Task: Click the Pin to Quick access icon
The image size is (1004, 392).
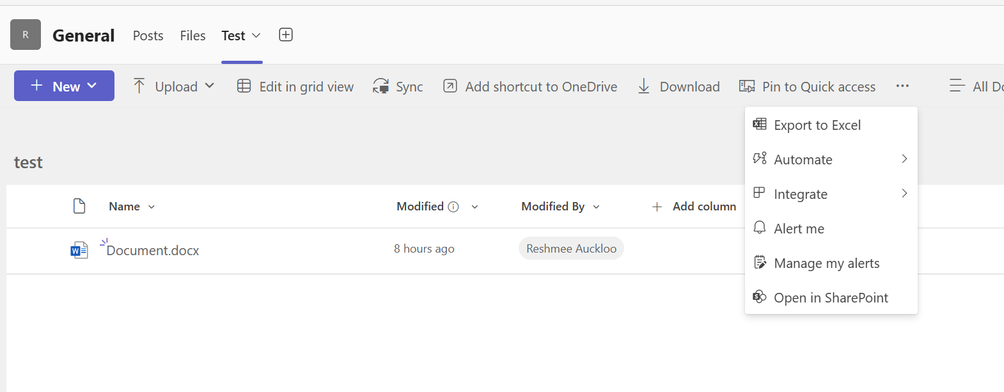Action: (x=747, y=86)
